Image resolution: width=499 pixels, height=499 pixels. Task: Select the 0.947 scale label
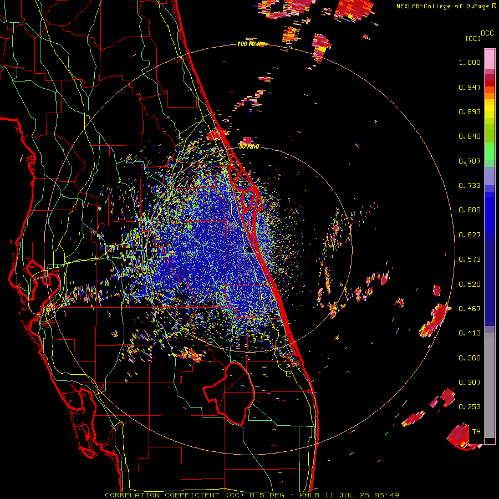[470, 87]
